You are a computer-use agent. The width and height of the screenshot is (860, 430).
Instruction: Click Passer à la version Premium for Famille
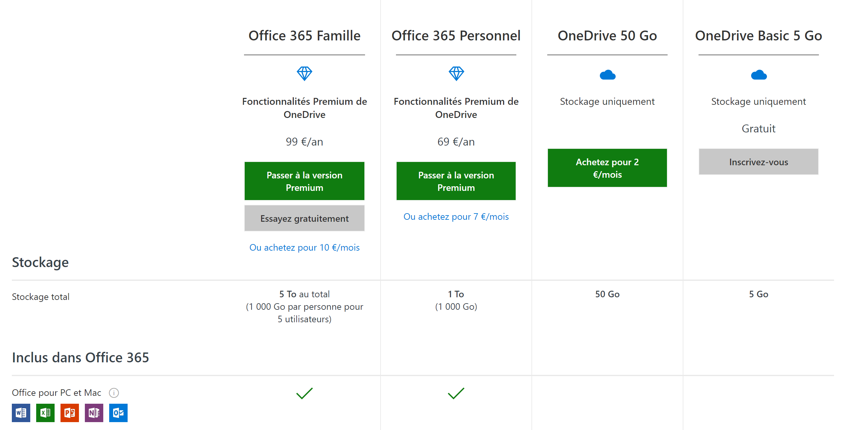point(305,181)
